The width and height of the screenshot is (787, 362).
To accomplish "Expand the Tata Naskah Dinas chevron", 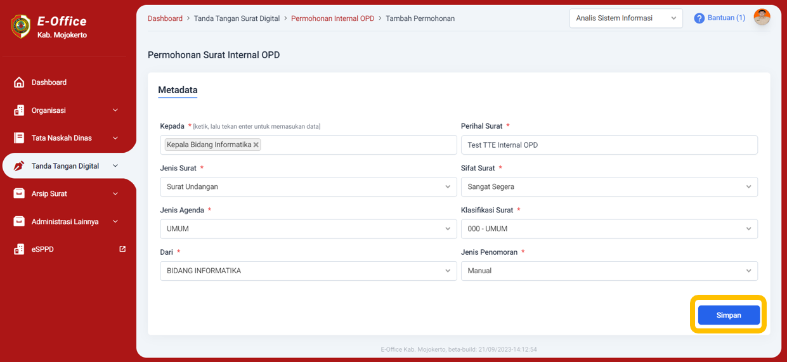I will click(x=115, y=138).
